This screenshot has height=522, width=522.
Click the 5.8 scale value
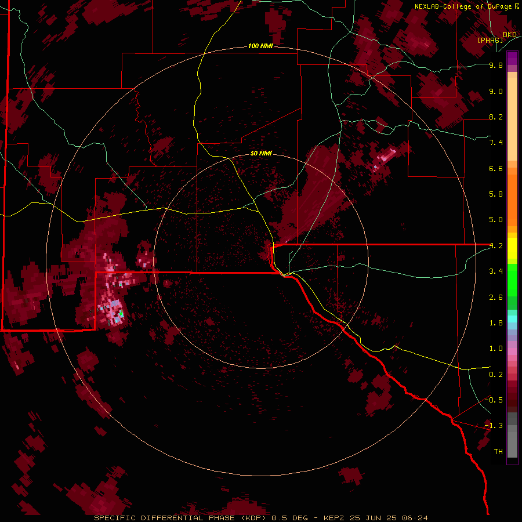tap(496, 194)
